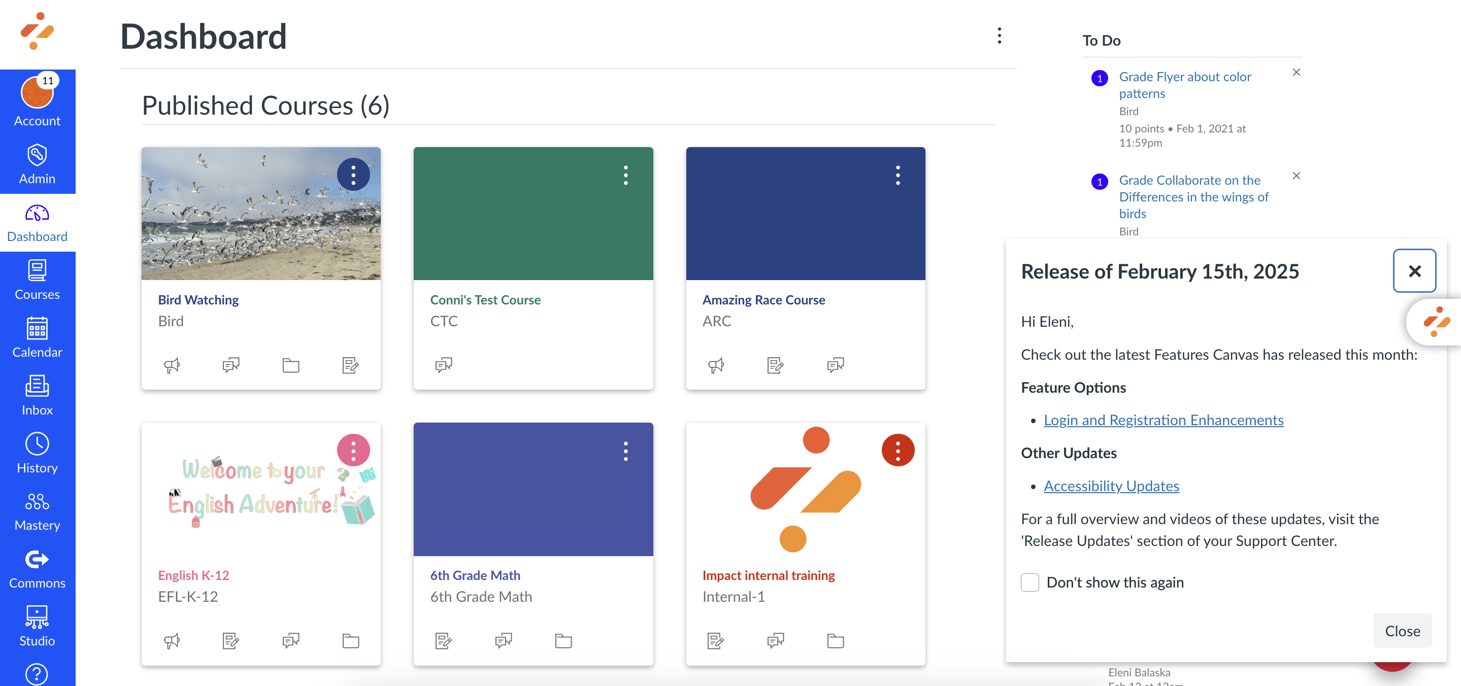
Task: Open Login and Registration Enhancements link
Action: click(x=1163, y=420)
